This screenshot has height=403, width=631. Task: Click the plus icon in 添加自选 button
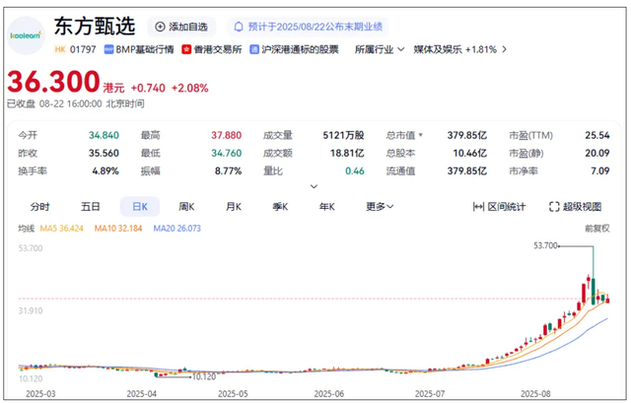[x=160, y=27]
